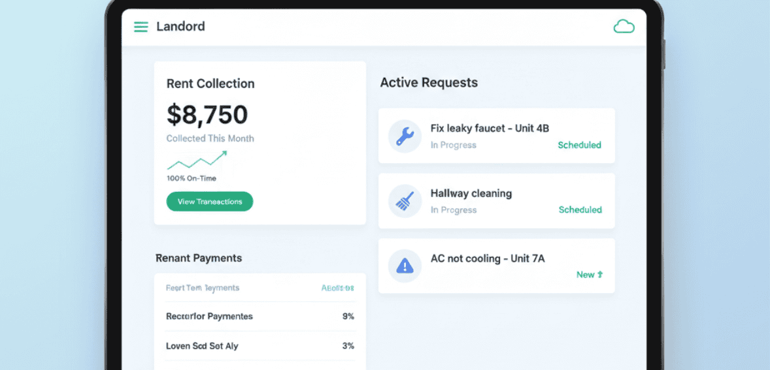The height and width of the screenshot is (370, 770).
Task: Click the $8,750 collected amount
Action: click(207, 115)
